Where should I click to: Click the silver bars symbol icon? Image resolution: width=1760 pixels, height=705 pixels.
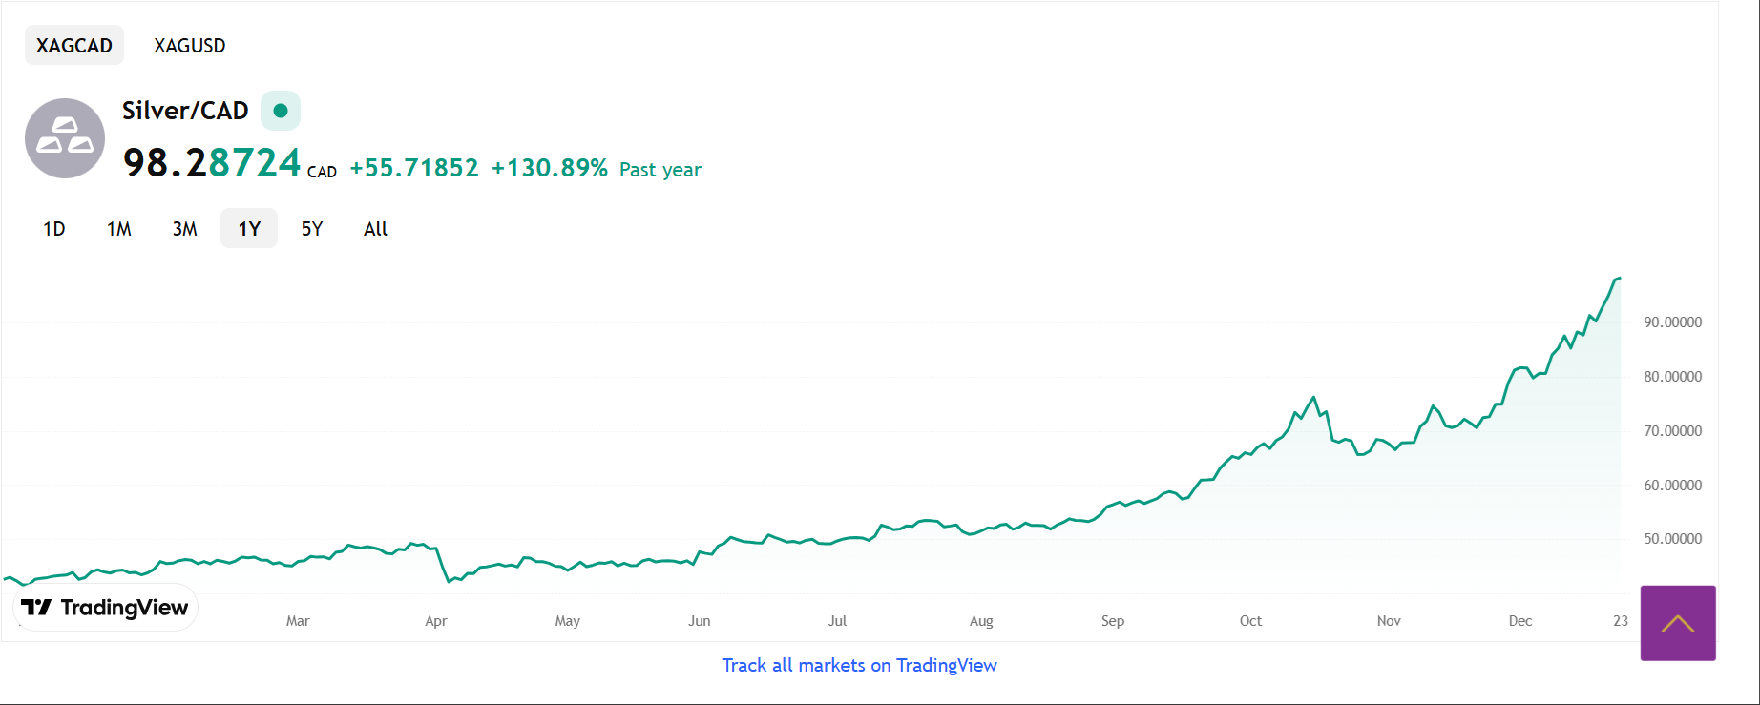pos(65,138)
